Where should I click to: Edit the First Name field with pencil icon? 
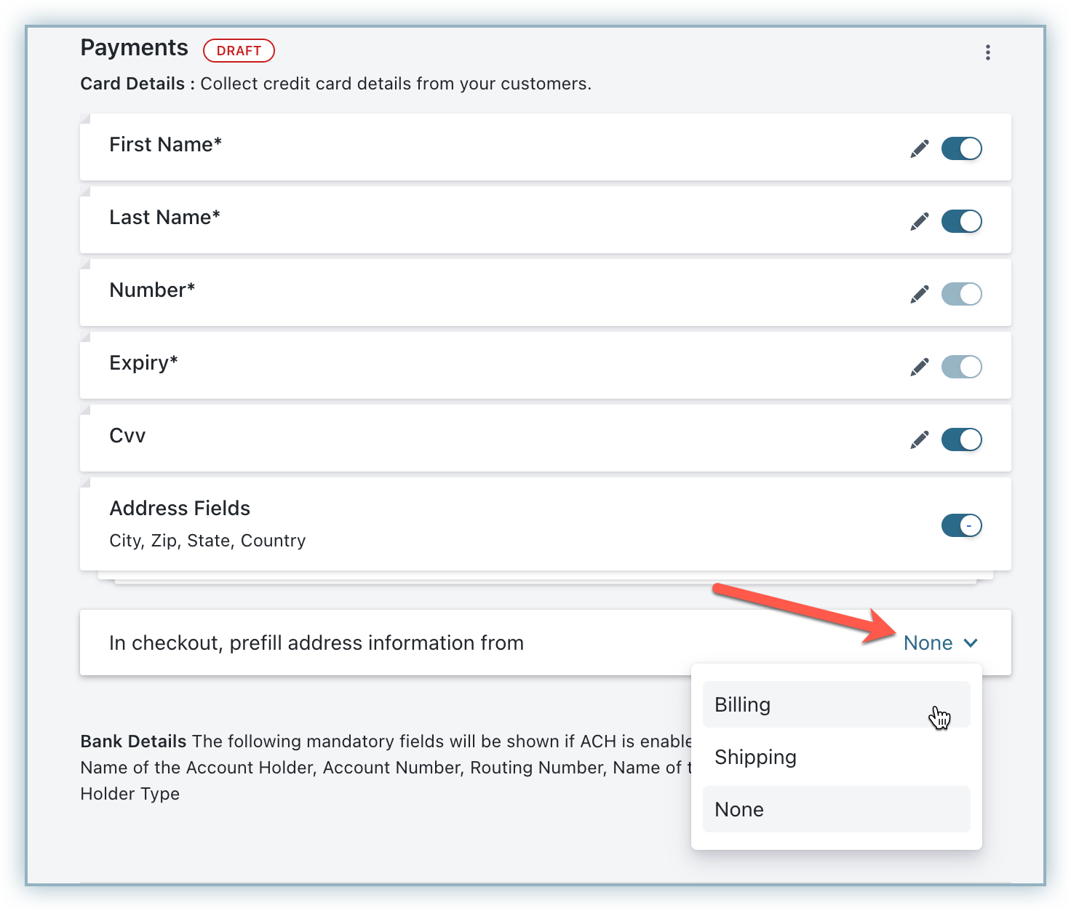point(920,148)
